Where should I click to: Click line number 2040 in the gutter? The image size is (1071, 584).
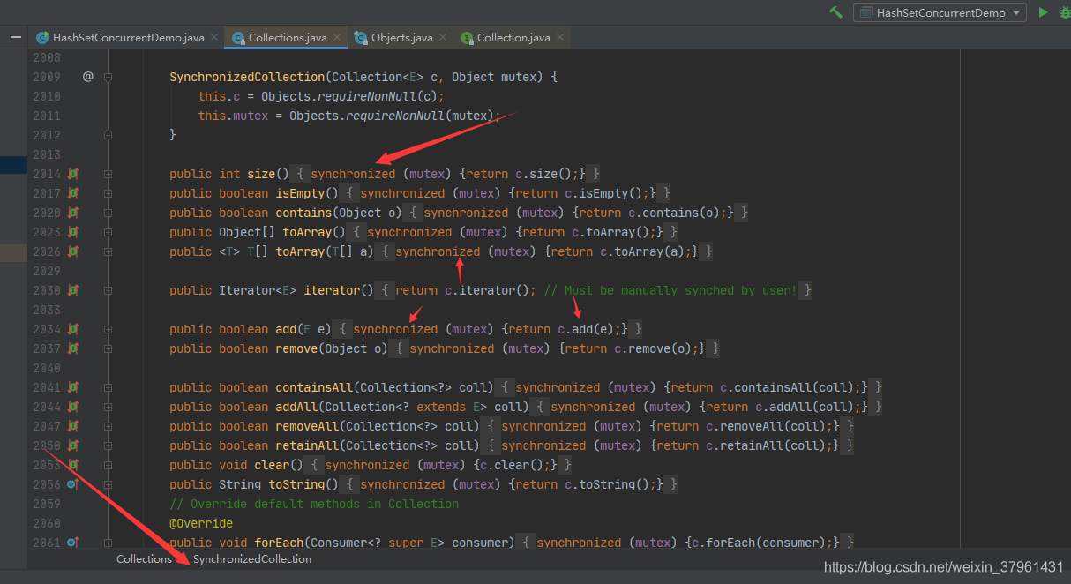coord(47,368)
